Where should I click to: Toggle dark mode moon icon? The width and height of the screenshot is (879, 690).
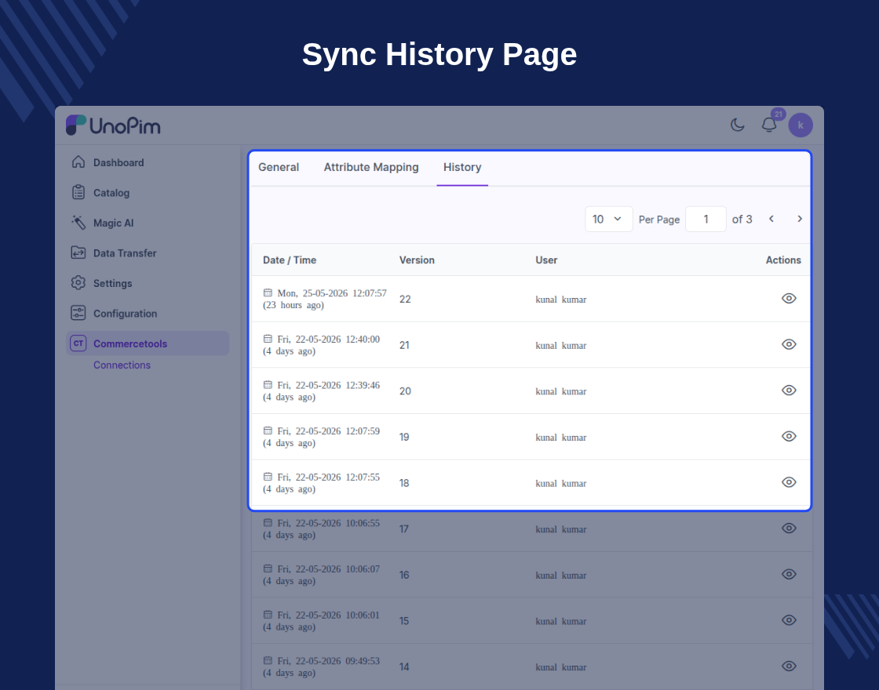click(737, 125)
